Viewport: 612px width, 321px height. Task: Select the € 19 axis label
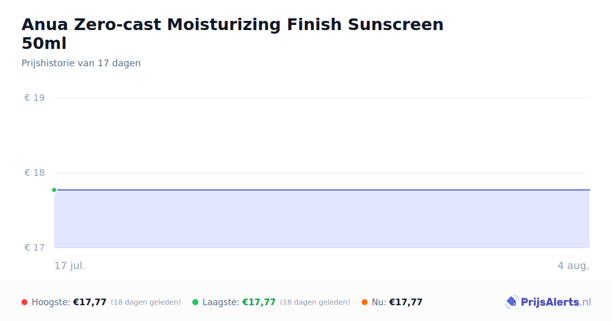[x=35, y=98]
